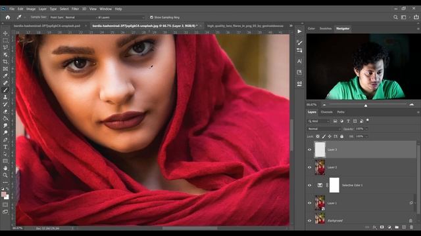The width and height of the screenshot is (421, 236).
Task: Open the search icon at top right
Action: [395, 17]
